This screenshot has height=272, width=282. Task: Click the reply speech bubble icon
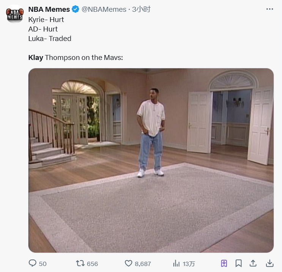coord(33,263)
